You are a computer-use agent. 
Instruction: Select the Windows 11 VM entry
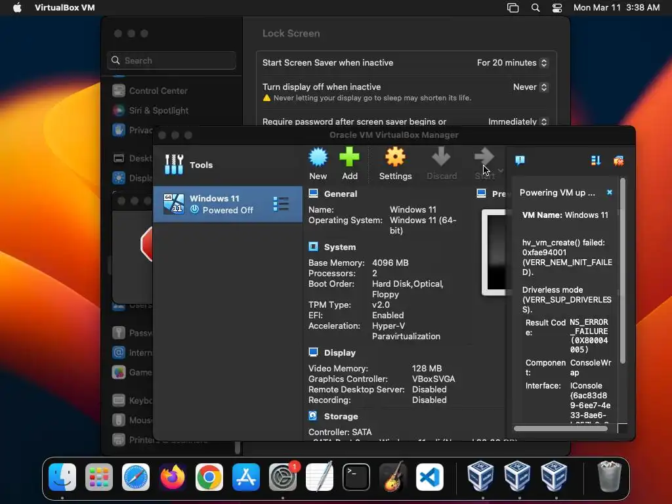click(228, 204)
